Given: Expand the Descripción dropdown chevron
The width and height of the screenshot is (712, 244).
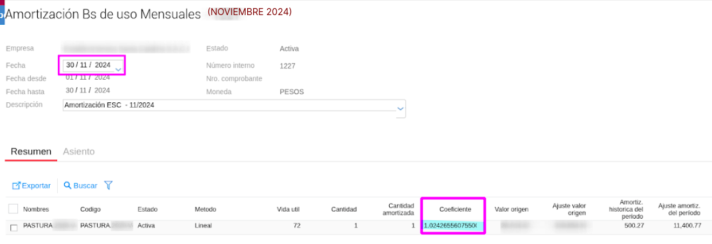Looking at the screenshot, I should pyautogui.click(x=401, y=109).
